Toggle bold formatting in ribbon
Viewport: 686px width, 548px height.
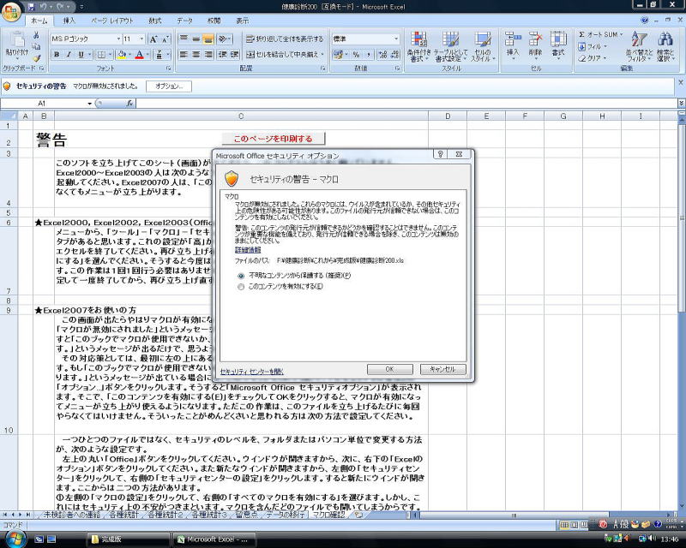57,55
